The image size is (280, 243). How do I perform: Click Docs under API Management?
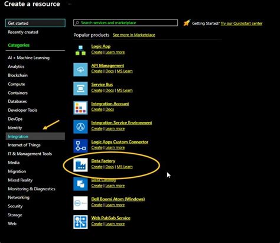[109, 71]
